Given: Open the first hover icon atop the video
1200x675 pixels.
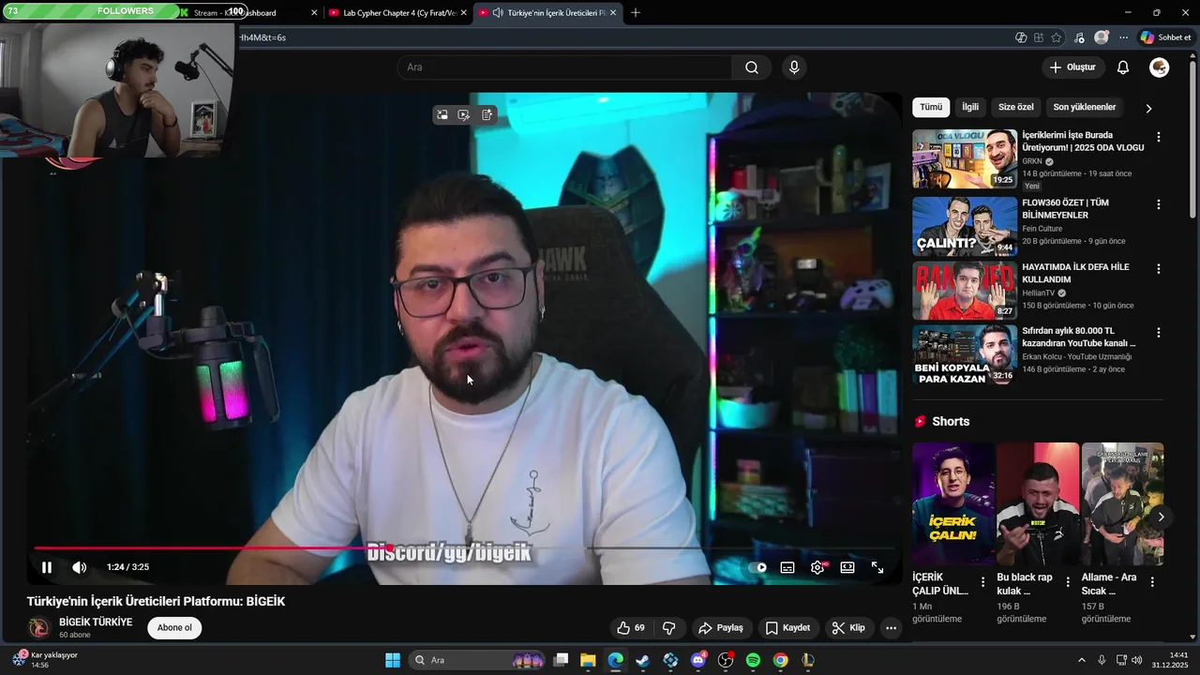Looking at the screenshot, I should pyautogui.click(x=442, y=114).
